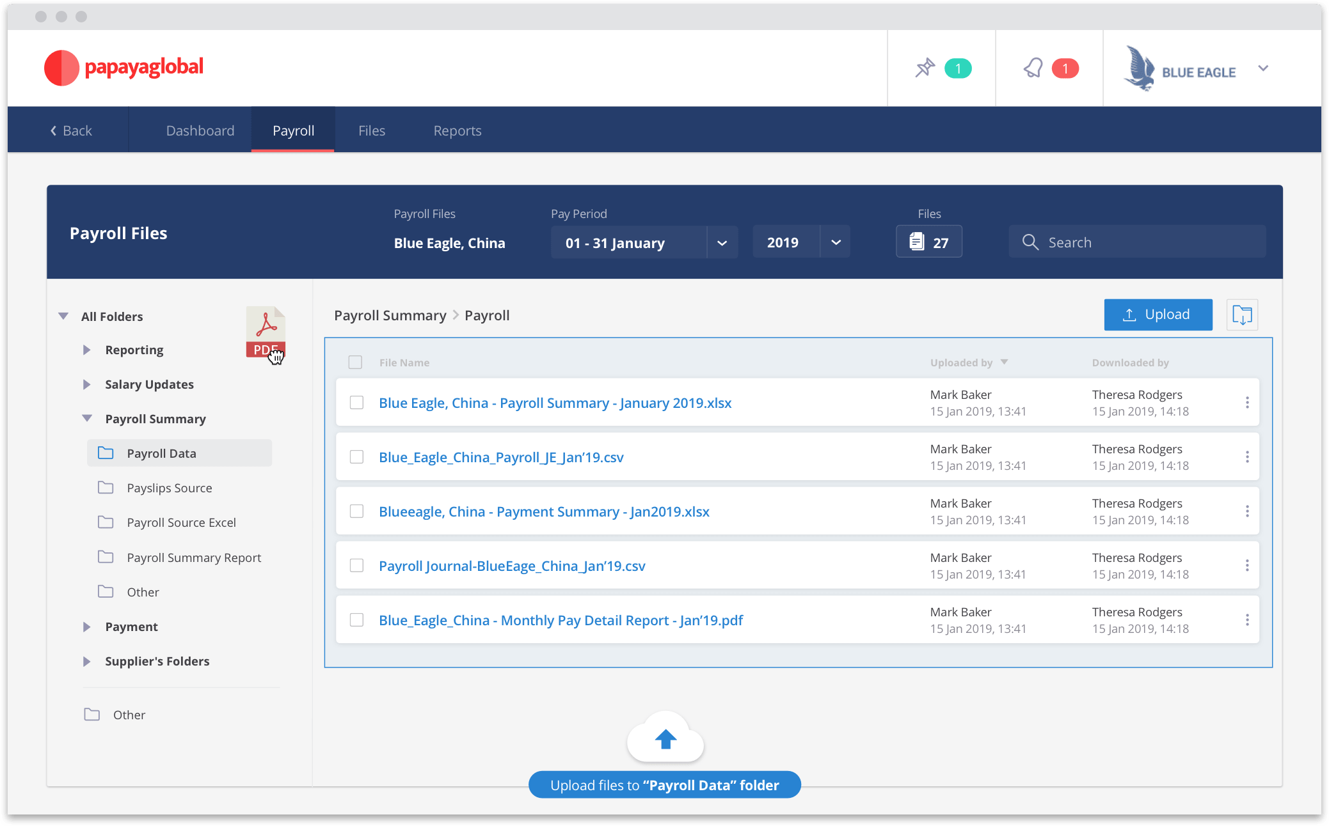
Task: Switch to the Reports tab
Action: [x=457, y=130]
